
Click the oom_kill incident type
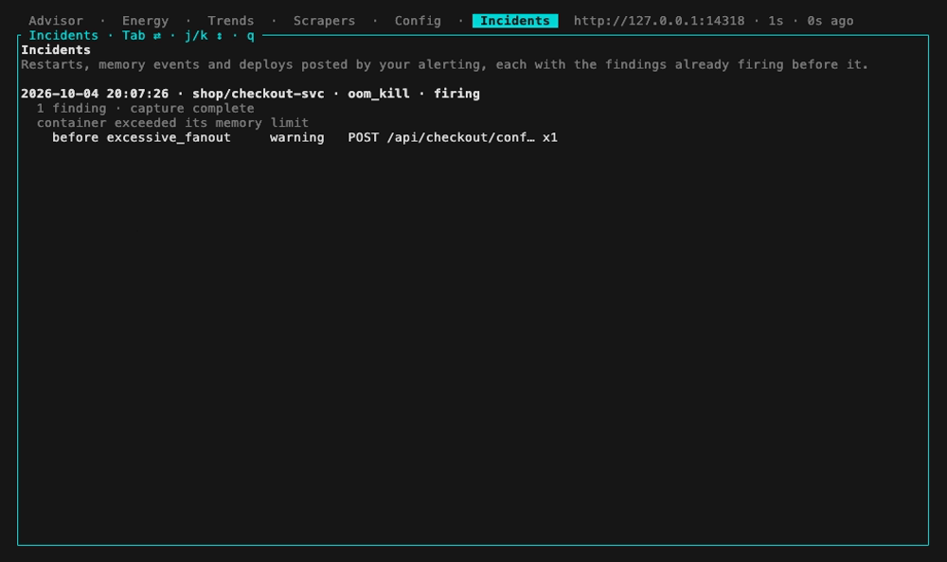[379, 94]
